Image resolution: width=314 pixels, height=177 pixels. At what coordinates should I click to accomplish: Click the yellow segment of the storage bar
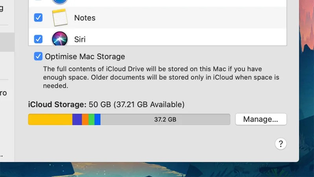point(50,120)
